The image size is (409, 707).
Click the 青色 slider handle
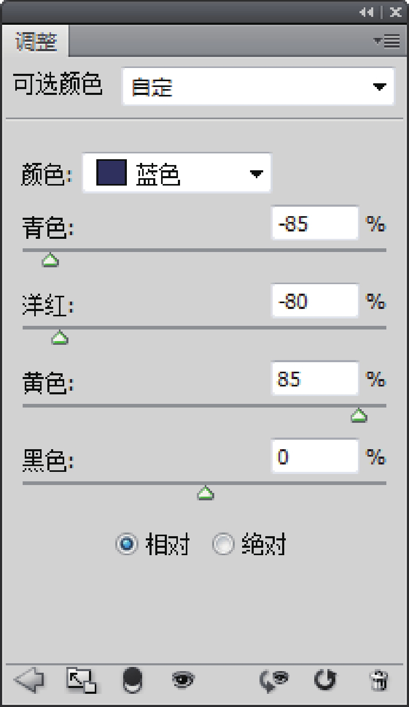(x=50, y=260)
